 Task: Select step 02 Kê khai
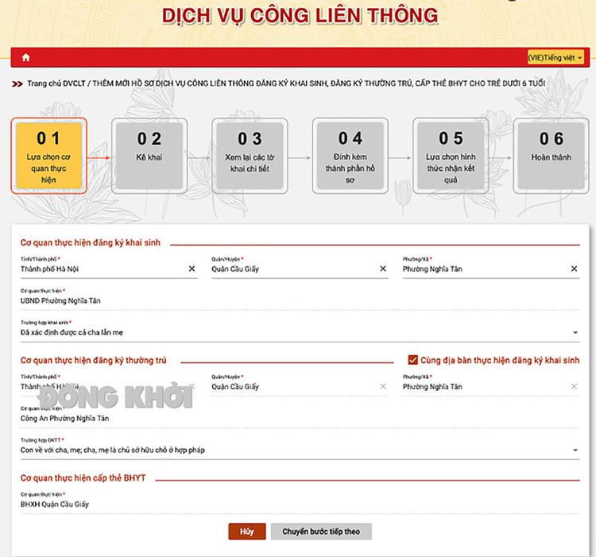click(149, 156)
